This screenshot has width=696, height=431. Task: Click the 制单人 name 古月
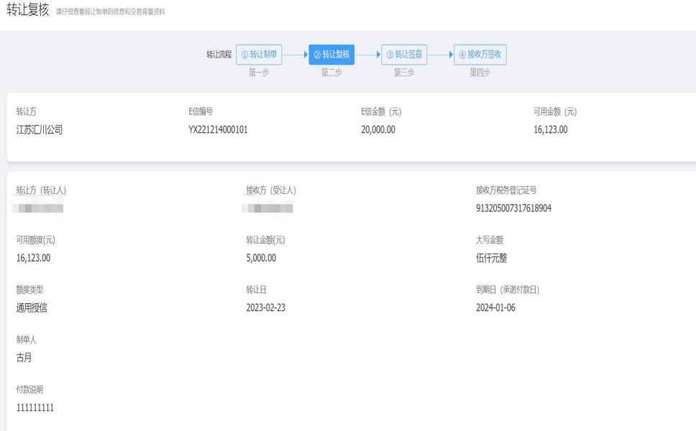point(24,358)
